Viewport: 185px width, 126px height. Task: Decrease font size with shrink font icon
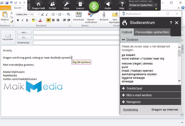coord(47,14)
